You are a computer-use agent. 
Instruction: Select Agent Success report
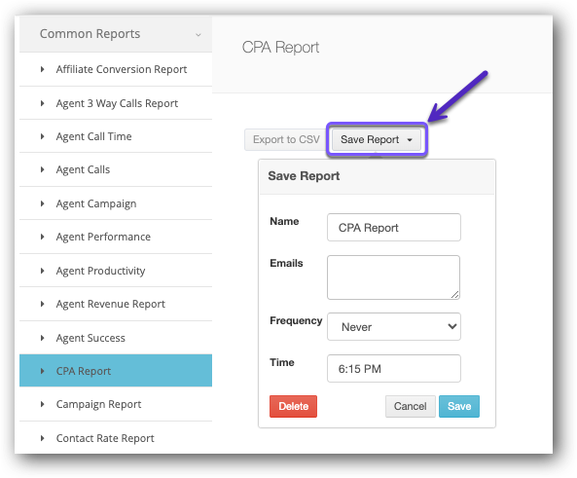click(90, 338)
